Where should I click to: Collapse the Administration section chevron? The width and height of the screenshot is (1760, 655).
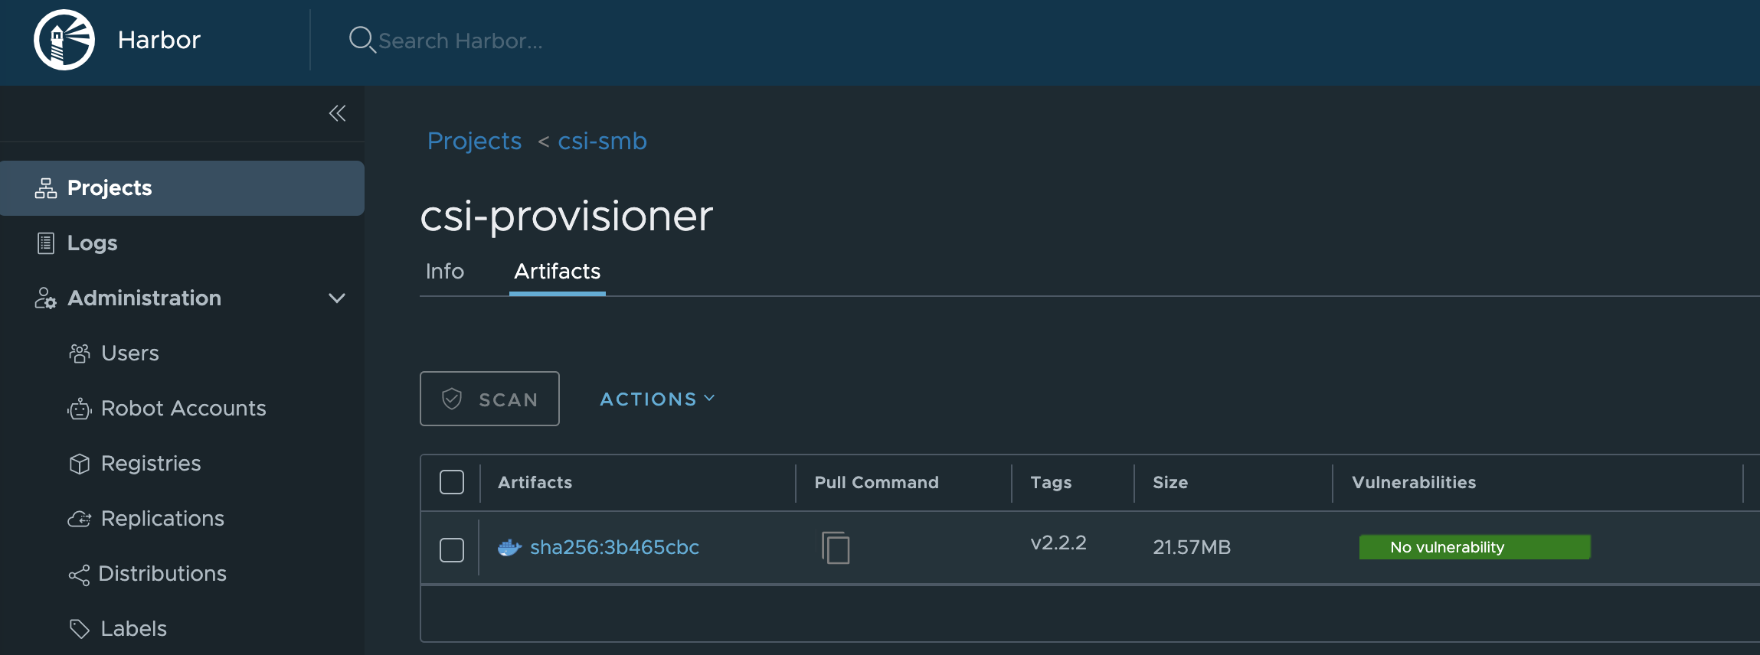coord(337,298)
